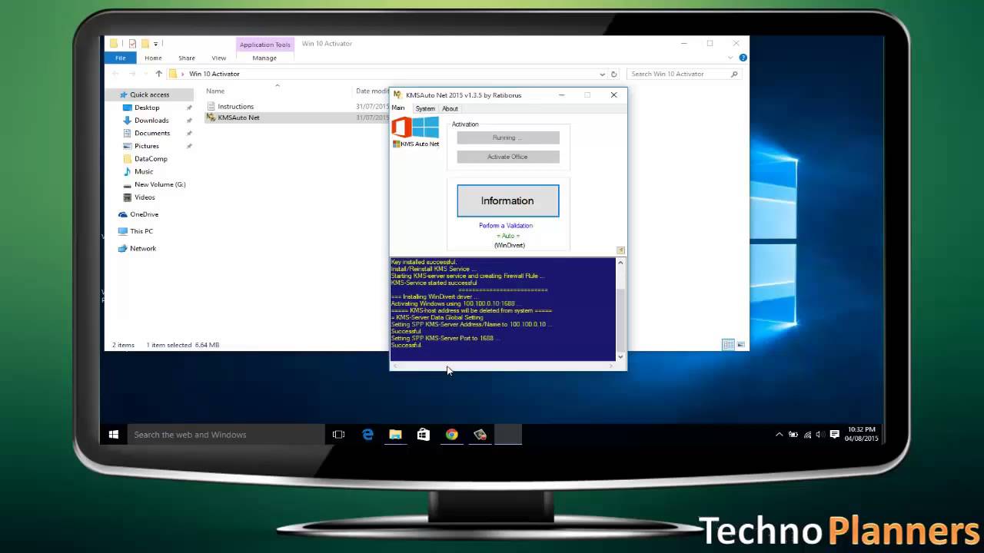The image size is (984, 553).
Task: Open the volume control in system tray
Action: click(x=820, y=435)
